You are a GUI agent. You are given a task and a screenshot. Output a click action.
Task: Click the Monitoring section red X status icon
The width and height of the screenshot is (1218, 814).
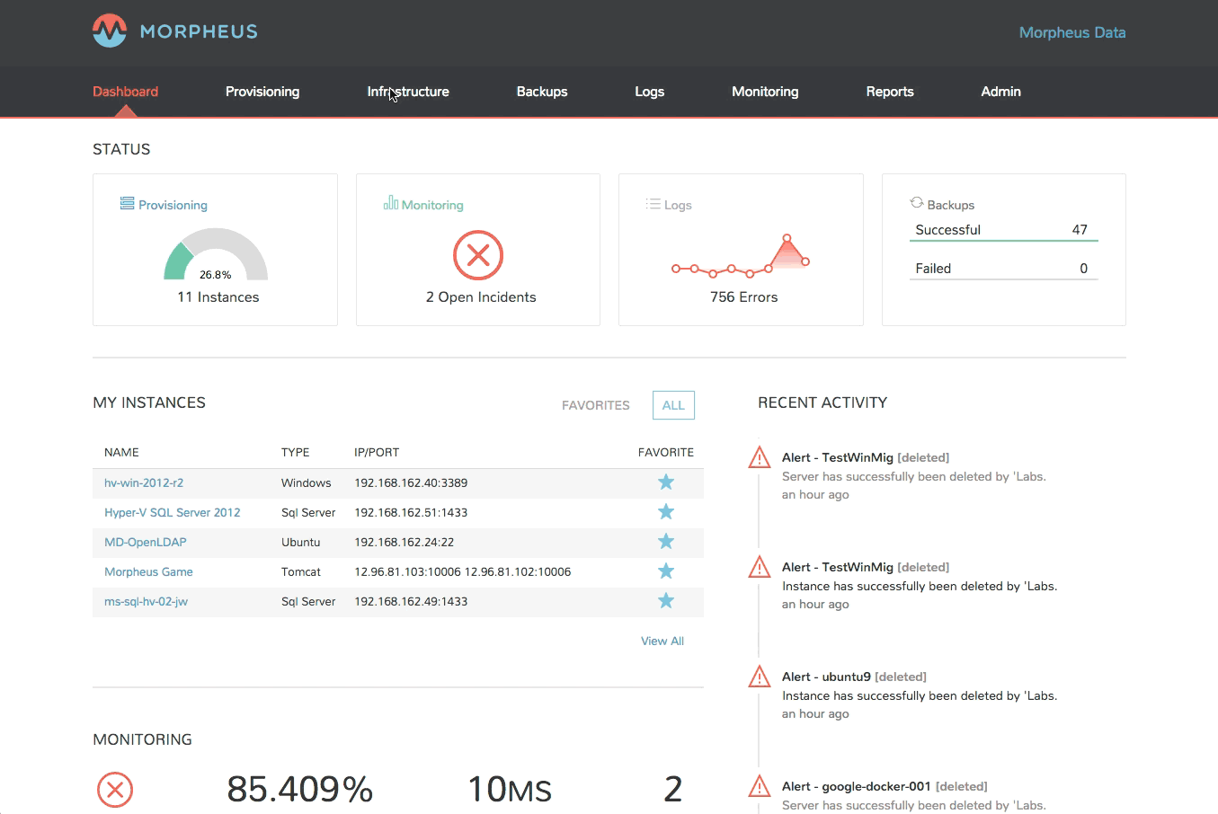click(x=115, y=791)
